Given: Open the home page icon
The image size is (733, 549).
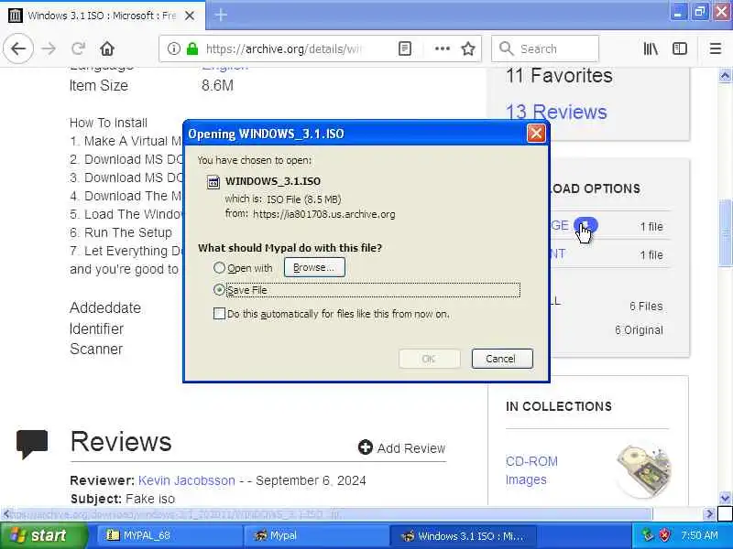Looking at the screenshot, I should [107, 48].
